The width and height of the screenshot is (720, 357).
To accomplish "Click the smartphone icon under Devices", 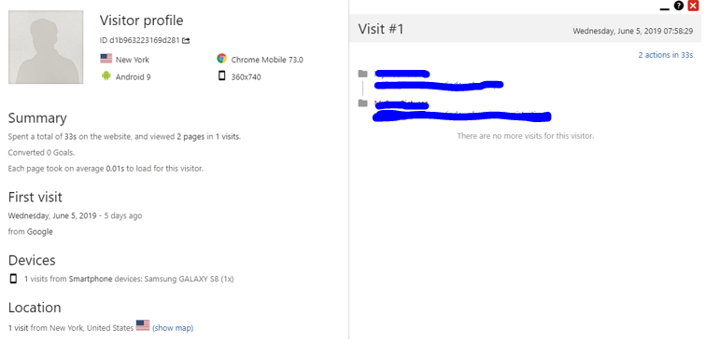I will click(x=13, y=278).
